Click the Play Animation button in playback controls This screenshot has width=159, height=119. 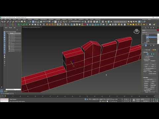click(126, 99)
